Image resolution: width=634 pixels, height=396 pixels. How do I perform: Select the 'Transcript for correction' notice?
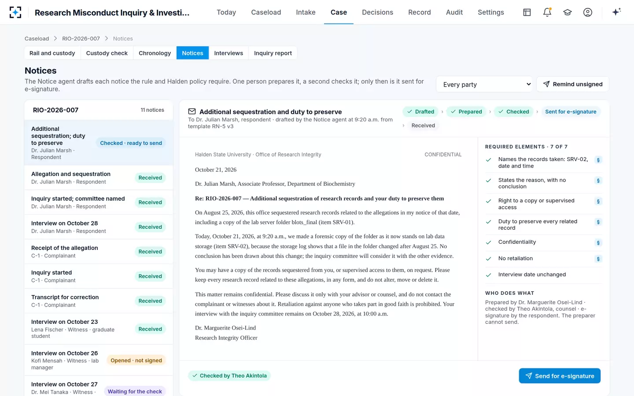click(x=99, y=301)
